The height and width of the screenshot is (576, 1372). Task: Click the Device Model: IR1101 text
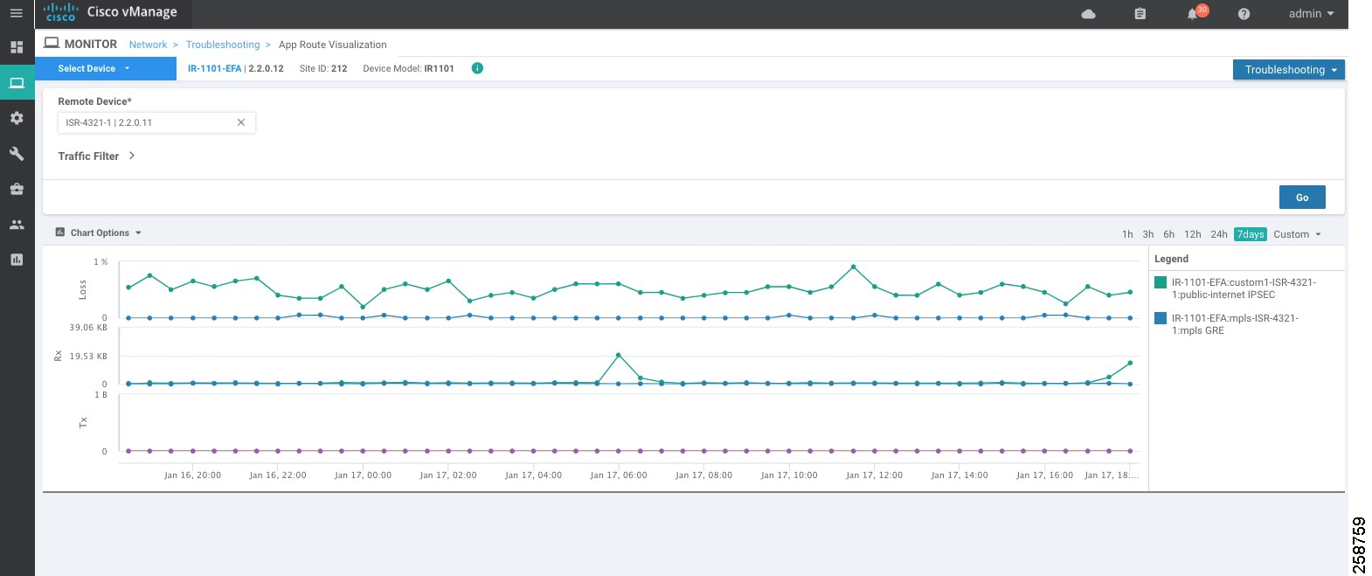tap(408, 68)
